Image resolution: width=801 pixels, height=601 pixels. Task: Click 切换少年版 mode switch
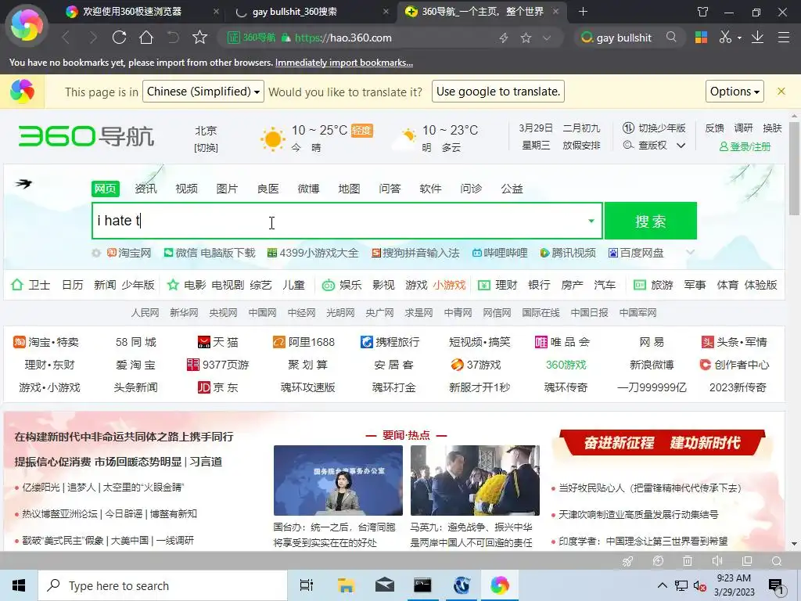pos(654,128)
